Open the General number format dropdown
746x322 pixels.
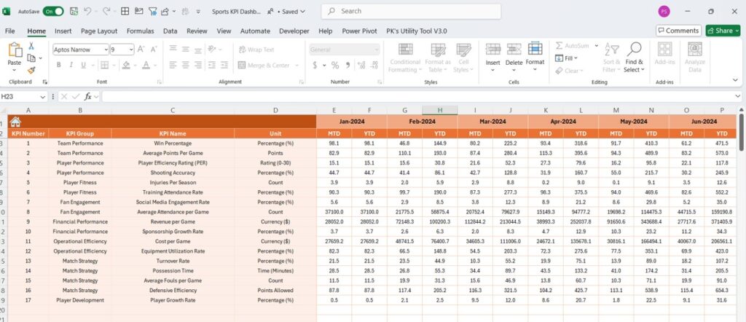pos(377,50)
